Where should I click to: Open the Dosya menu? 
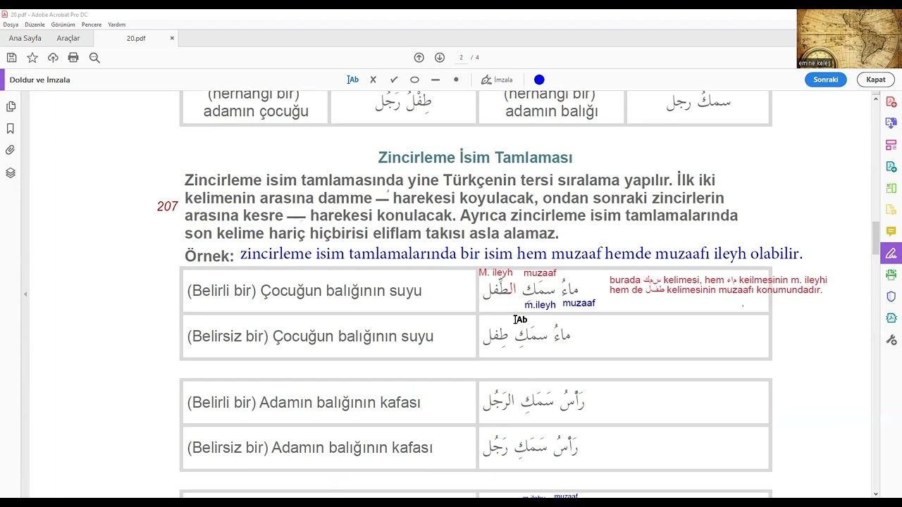[x=11, y=25]
